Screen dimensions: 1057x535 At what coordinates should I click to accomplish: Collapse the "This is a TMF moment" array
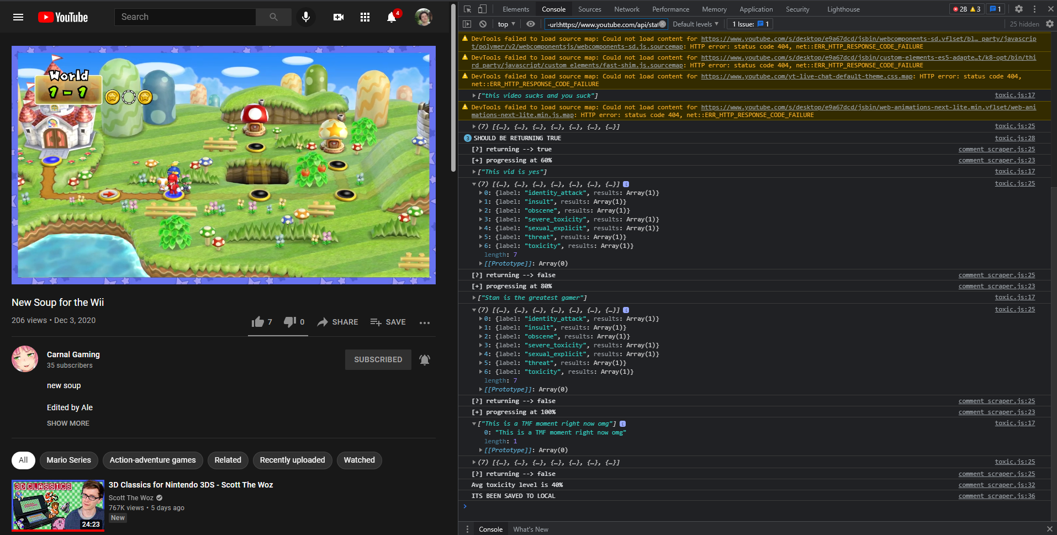pos(474,424)
